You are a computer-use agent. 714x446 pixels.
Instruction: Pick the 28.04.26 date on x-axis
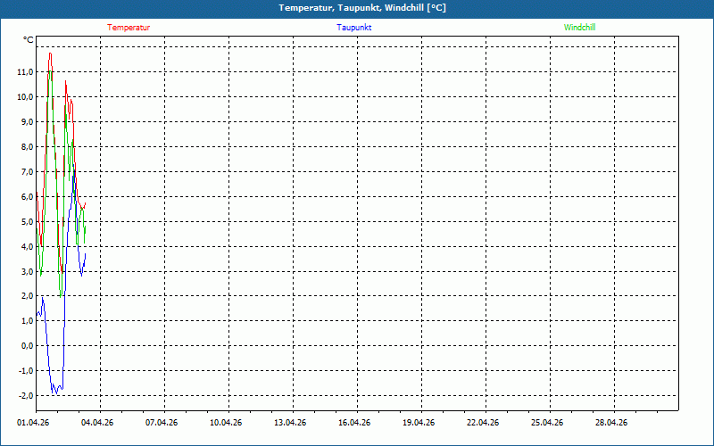click(612, 423)
